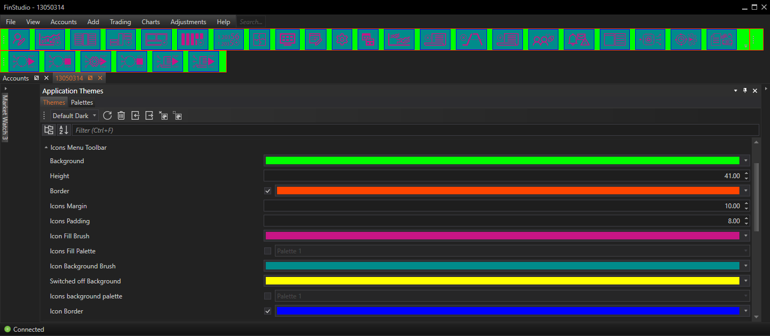770x336 pixels.
Task: Click the trash icon to delete theme
Action: click(121, 115)
